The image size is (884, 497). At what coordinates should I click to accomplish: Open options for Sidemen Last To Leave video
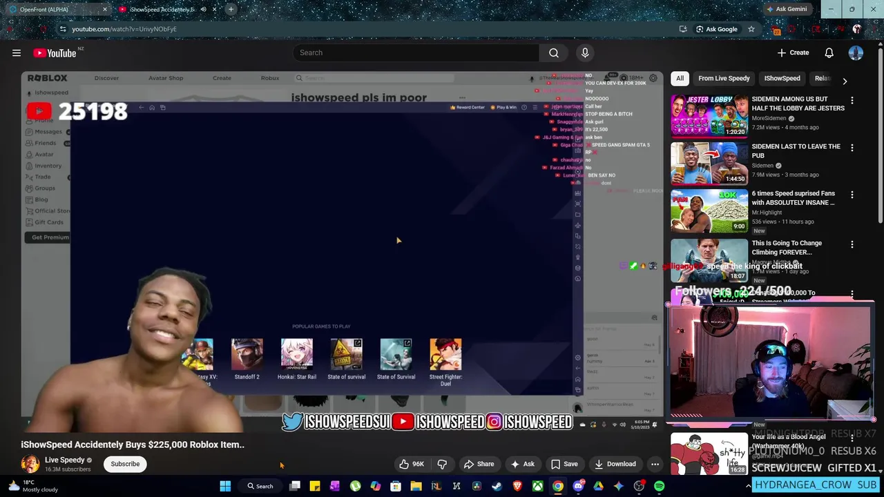click(852, 148)
